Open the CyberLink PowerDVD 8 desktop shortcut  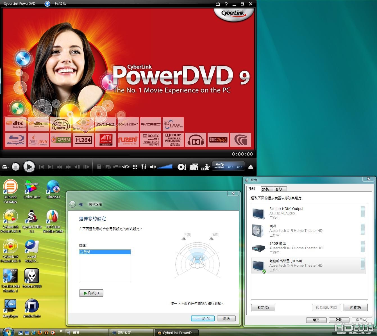tap(10, 221)
